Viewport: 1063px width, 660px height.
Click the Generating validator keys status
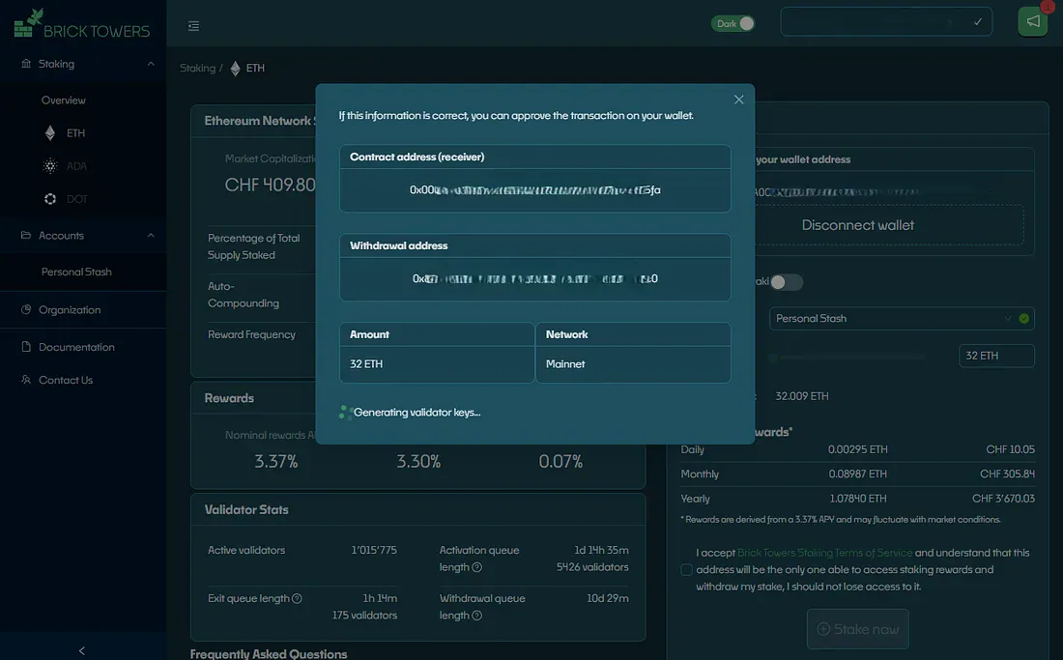click(410, 413)
